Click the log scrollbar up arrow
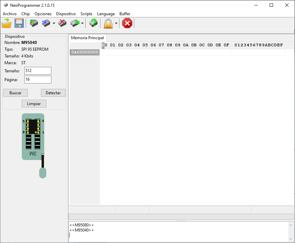The height and width of the screenshot is (243, 295). pos(291,225)
